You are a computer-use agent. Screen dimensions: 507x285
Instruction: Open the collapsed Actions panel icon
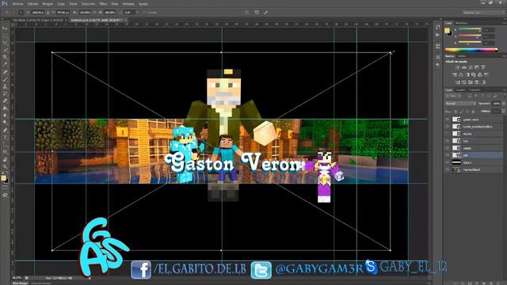(437, 35)
